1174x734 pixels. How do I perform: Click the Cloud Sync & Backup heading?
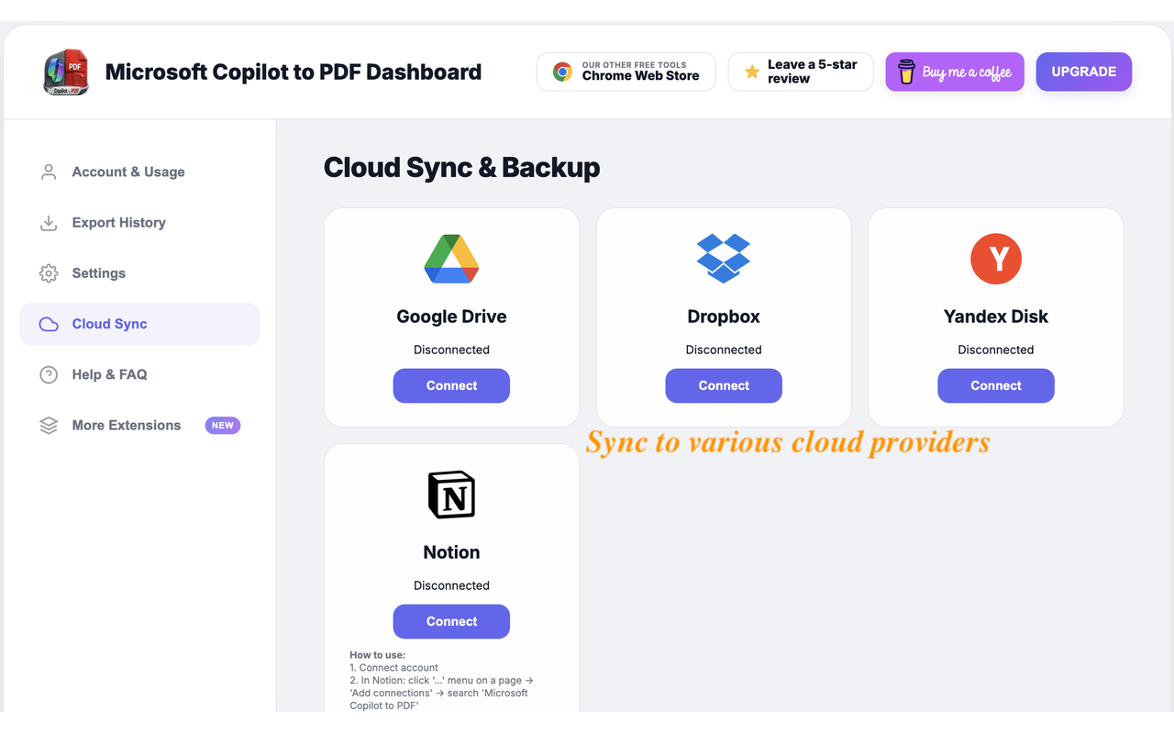click(x=462, y=168)
